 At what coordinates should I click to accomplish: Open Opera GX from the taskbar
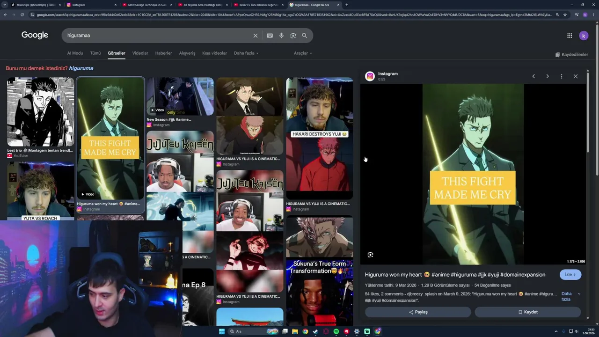click(326, 331)
